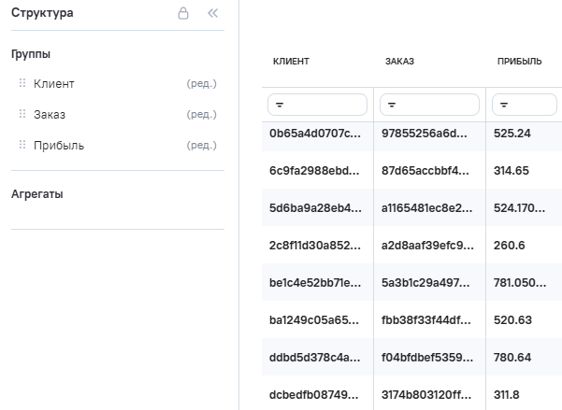Click the filter icon in Прибыль column
The width and height of the screenshot is (562, 410).
click(x=503, y=105)
